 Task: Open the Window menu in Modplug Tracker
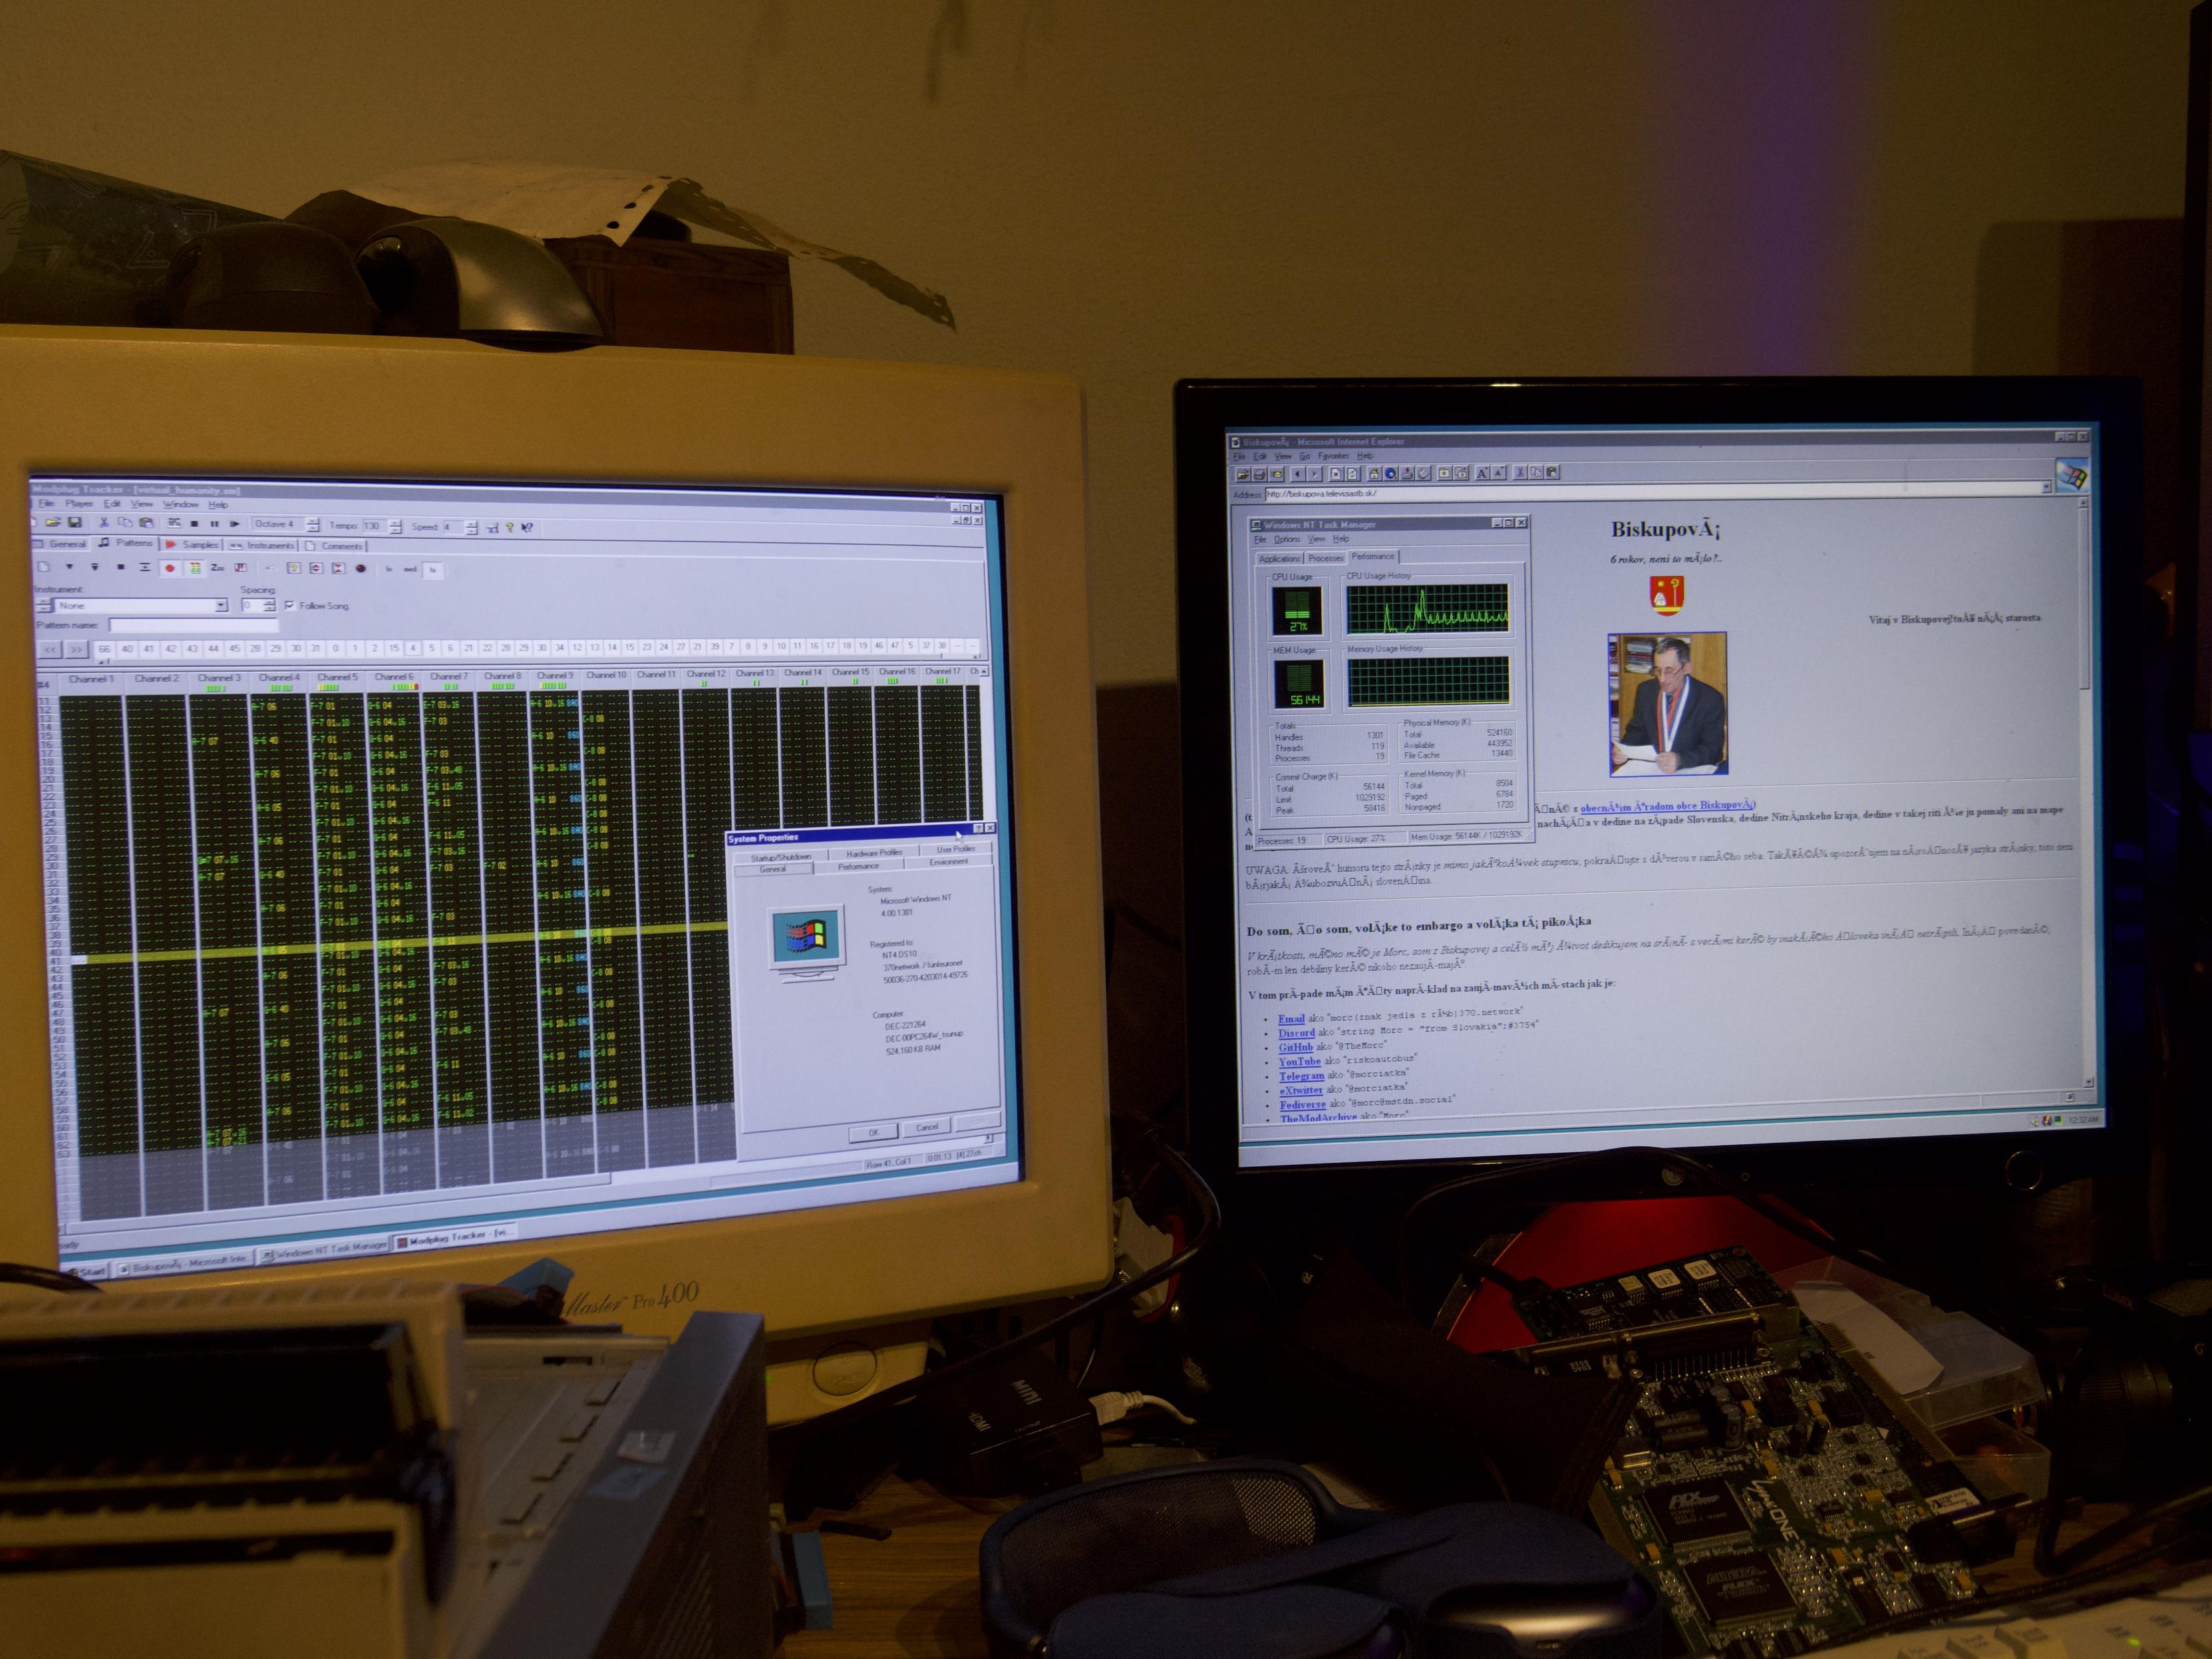coord(181,505)
